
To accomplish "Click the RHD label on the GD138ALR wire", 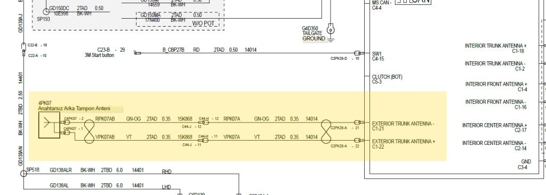I will (167, 172).
